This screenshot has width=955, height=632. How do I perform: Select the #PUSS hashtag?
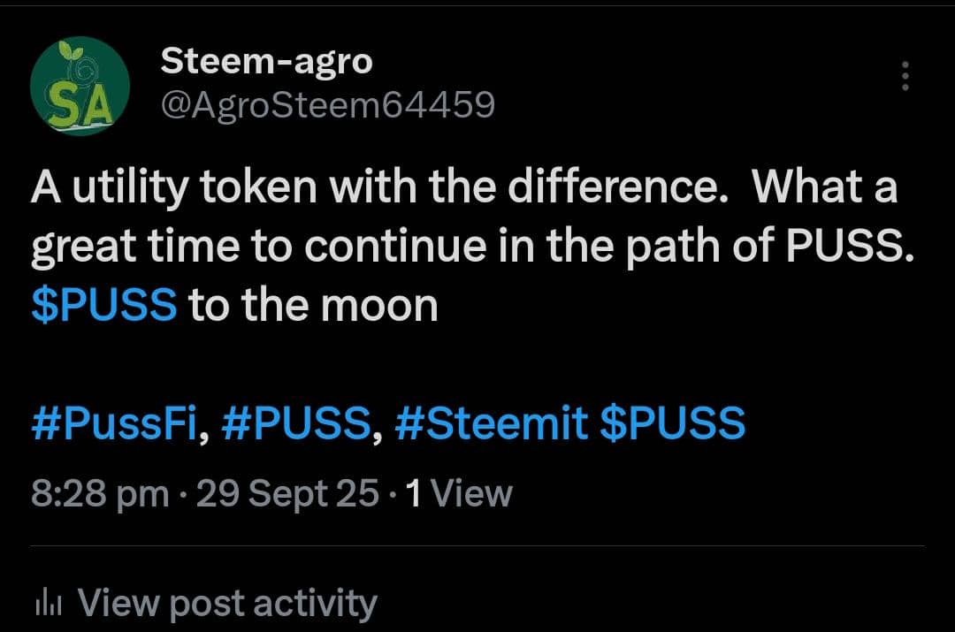click(x=295, y=424)
